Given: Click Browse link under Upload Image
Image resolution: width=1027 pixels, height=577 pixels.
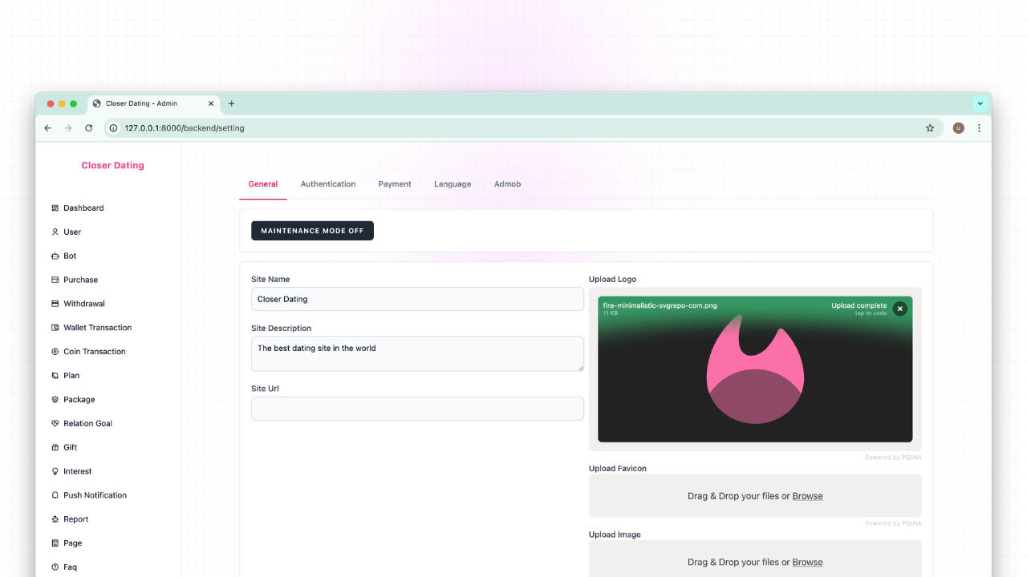Looking at the screenshot, I should pos(807,563).
